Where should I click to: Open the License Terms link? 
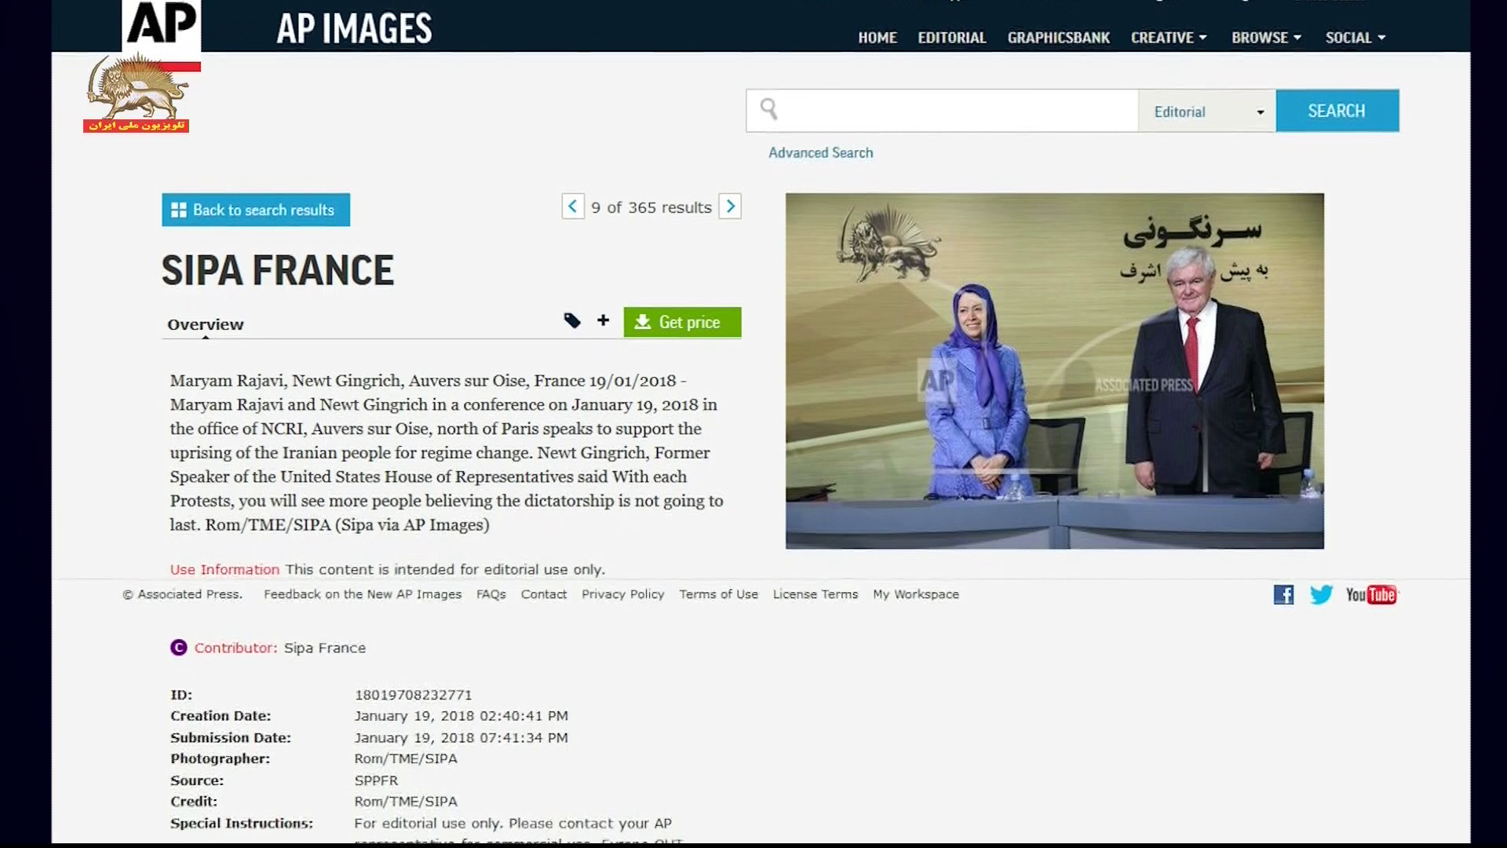click(816, 594)
